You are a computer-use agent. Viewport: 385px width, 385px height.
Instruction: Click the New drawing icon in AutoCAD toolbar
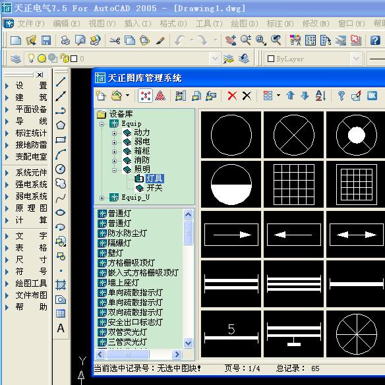click(16, 40)
